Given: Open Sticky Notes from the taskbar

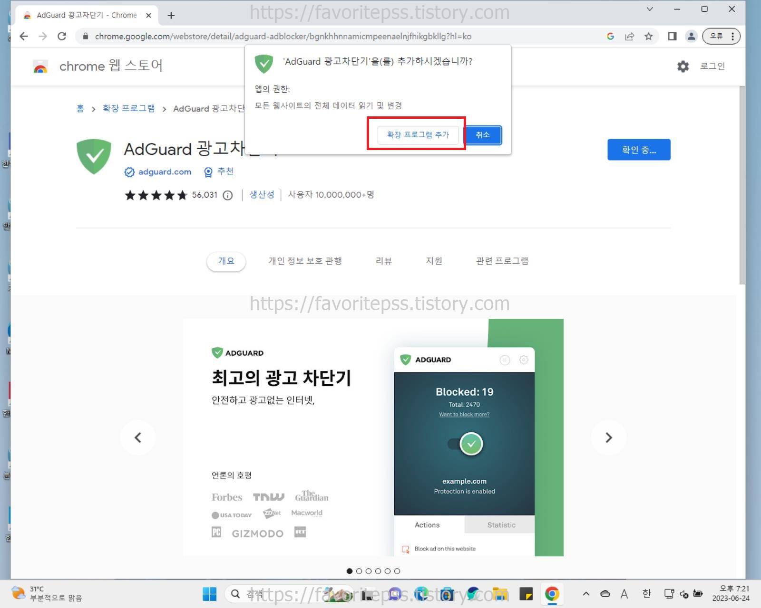Looking at the screenshot, I should click(x=526, y=594).
